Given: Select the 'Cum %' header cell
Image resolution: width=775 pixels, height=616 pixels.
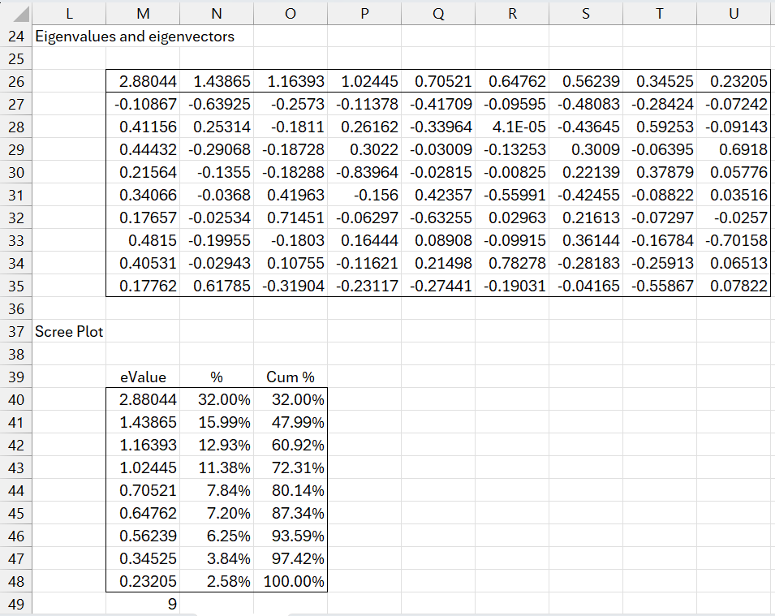Looking at the screenshot, I should 291,377.
